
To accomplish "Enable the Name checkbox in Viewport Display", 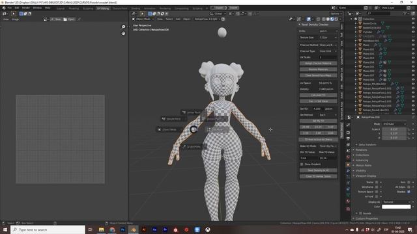I will (377, 182).
